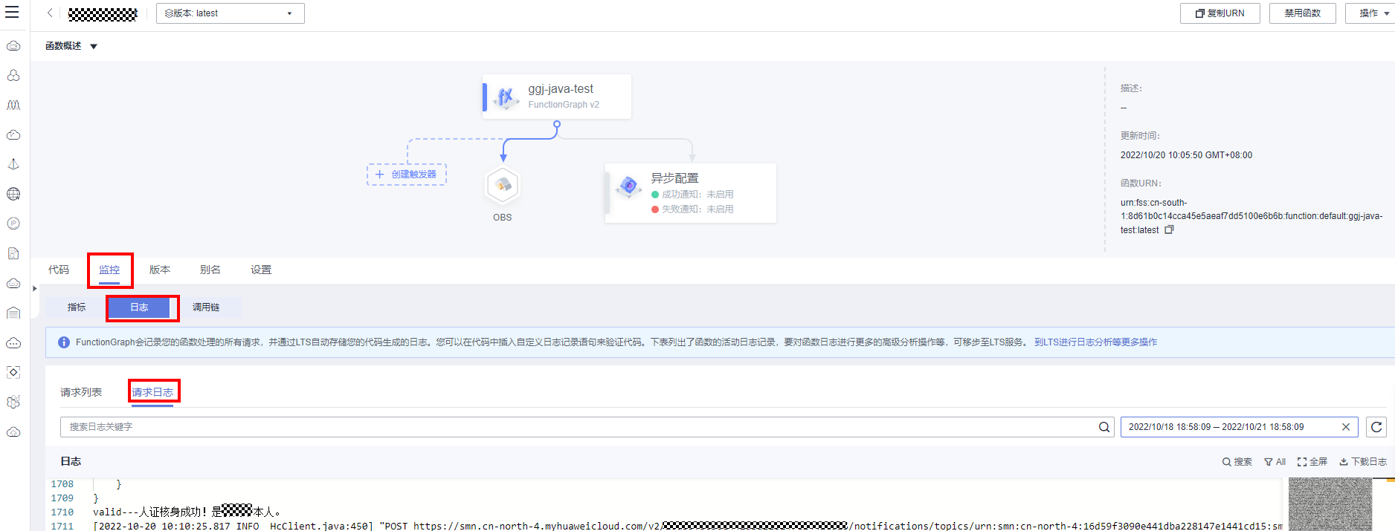Go back using the left chevron

pos(50,13)
